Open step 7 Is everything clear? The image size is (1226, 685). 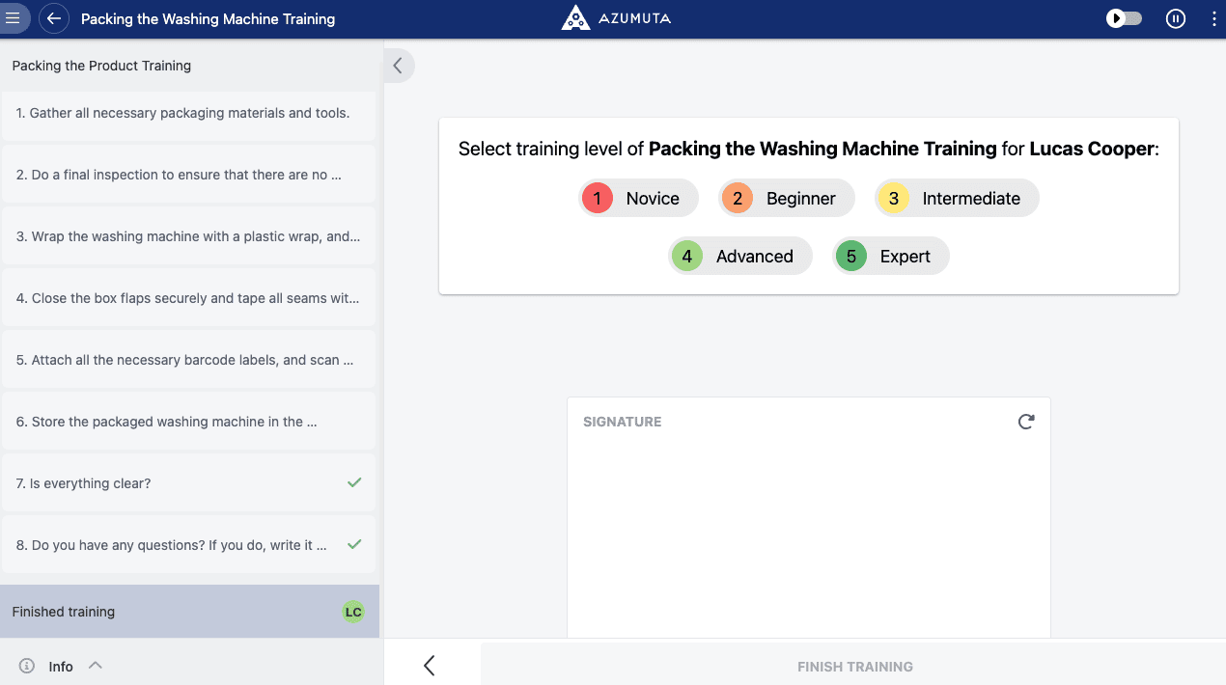coord(188,483)
